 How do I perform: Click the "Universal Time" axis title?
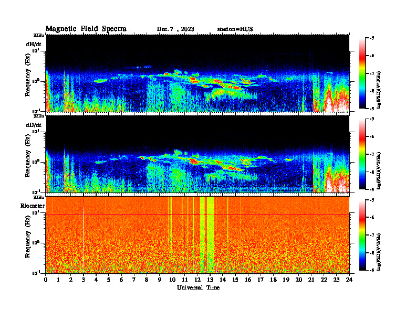(198, 287)
